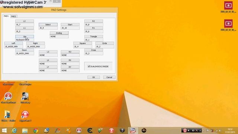Toggle the DUALSHOCK2 INSIDE checkbox
The height and width of the screenshot is (134, 238).
pyautogui.click(x=89, y=66)
